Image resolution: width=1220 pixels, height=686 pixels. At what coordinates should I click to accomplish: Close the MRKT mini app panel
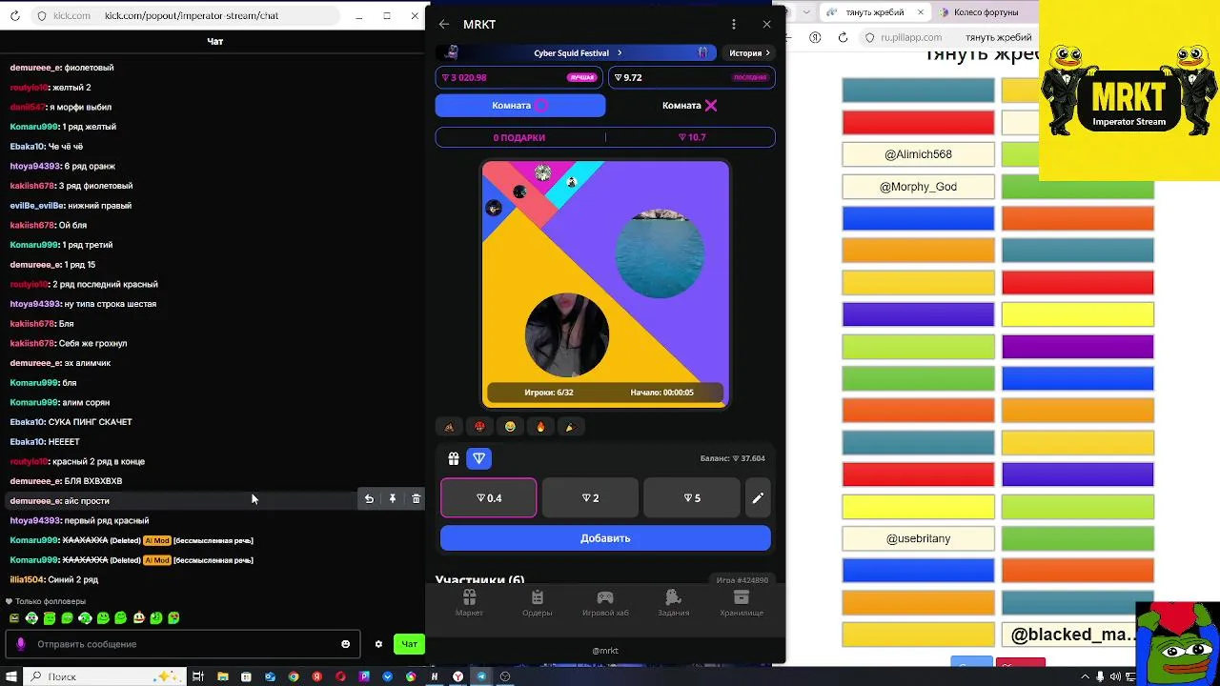click(x=767, y=25)
